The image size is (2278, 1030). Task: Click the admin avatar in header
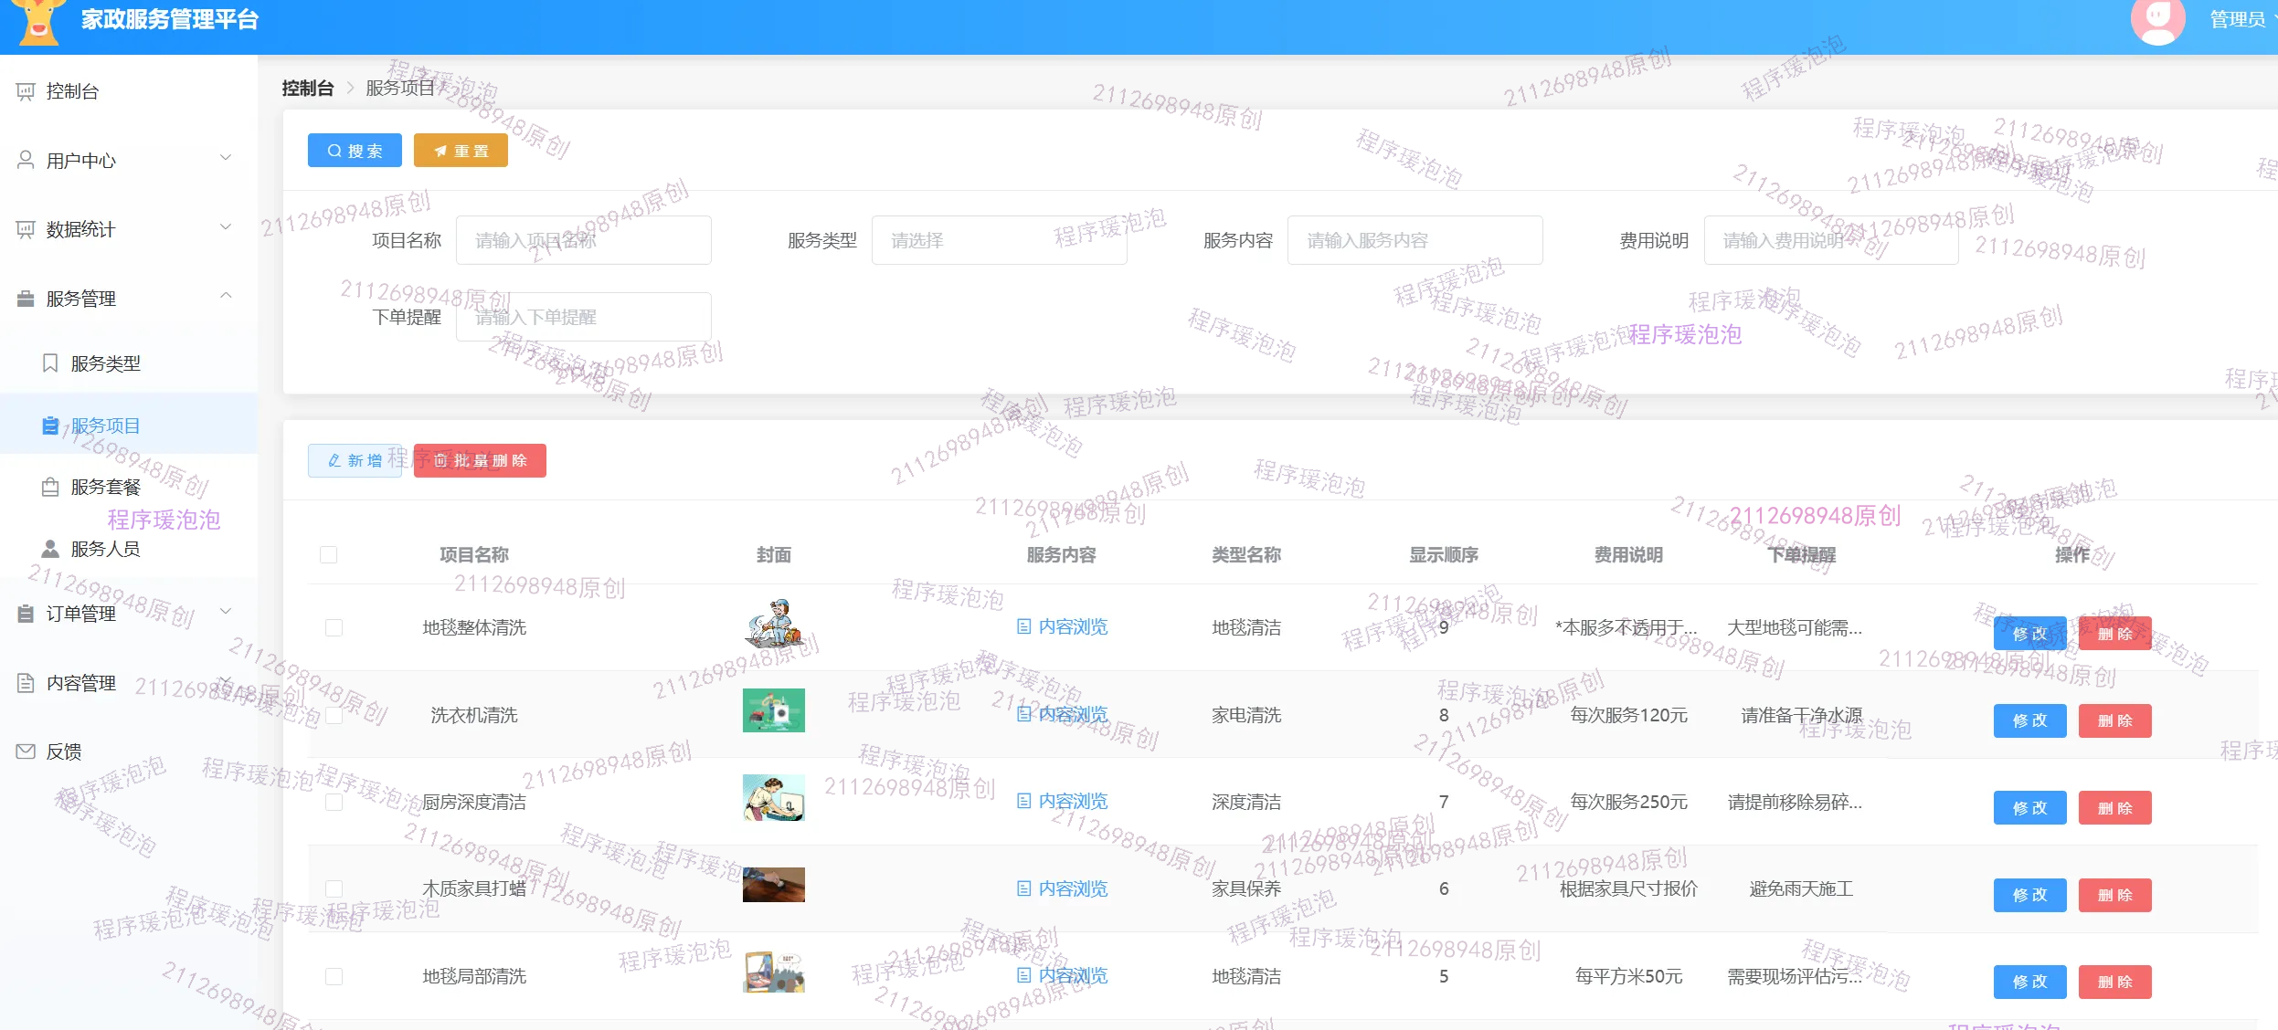pos(2157,19)
